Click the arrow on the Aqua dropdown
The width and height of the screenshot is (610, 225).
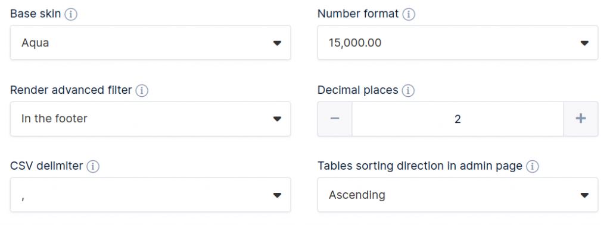277,43
